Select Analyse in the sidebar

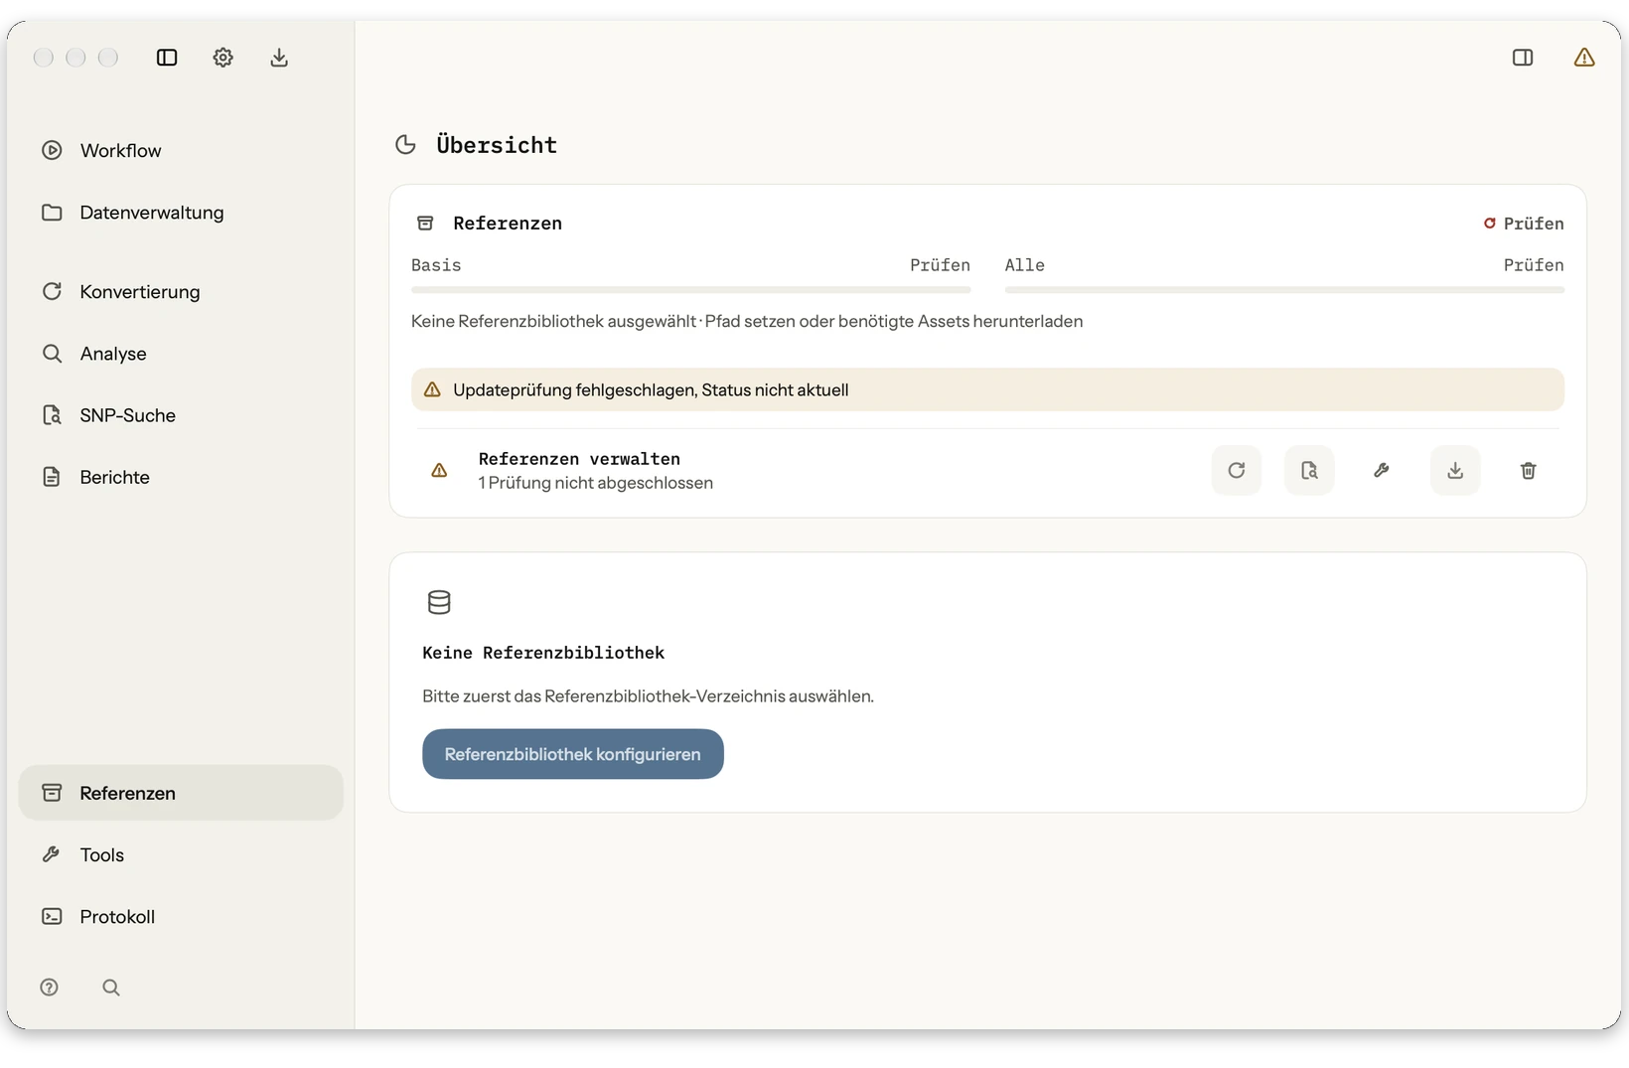pos(181,354)
